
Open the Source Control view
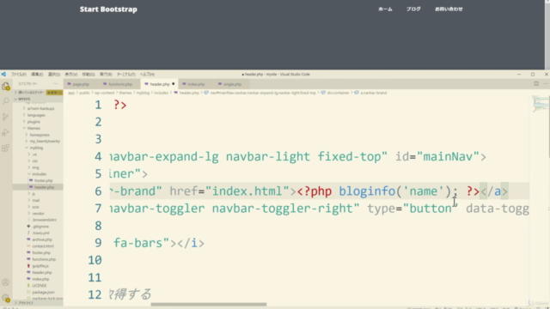[x=6, y=117]
